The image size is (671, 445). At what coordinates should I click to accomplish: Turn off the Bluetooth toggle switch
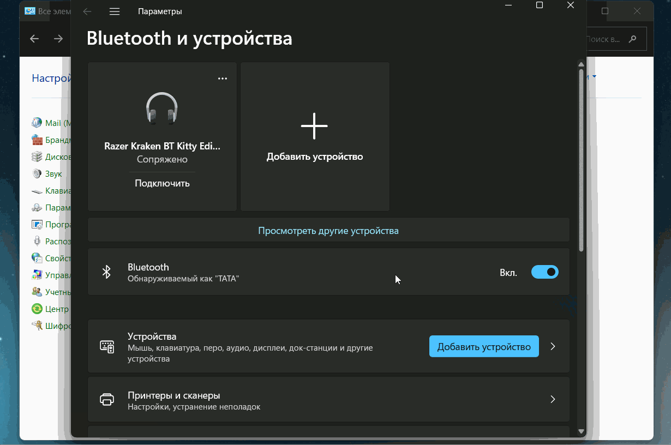544,272
